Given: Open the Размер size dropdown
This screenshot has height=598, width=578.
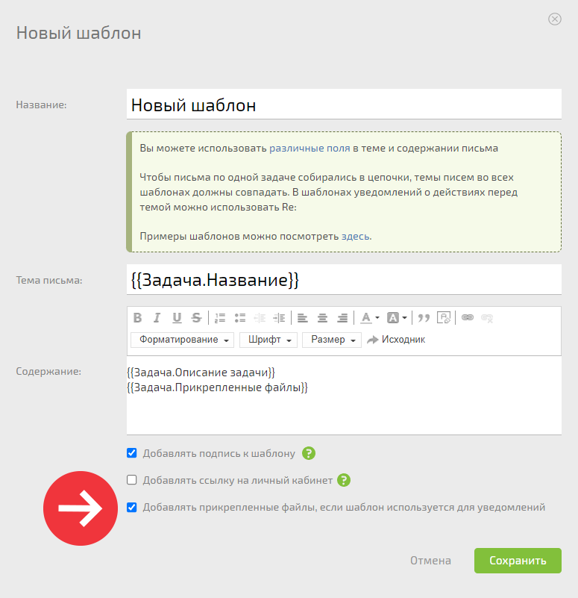Looking at the screenshot, I should 332,340.
